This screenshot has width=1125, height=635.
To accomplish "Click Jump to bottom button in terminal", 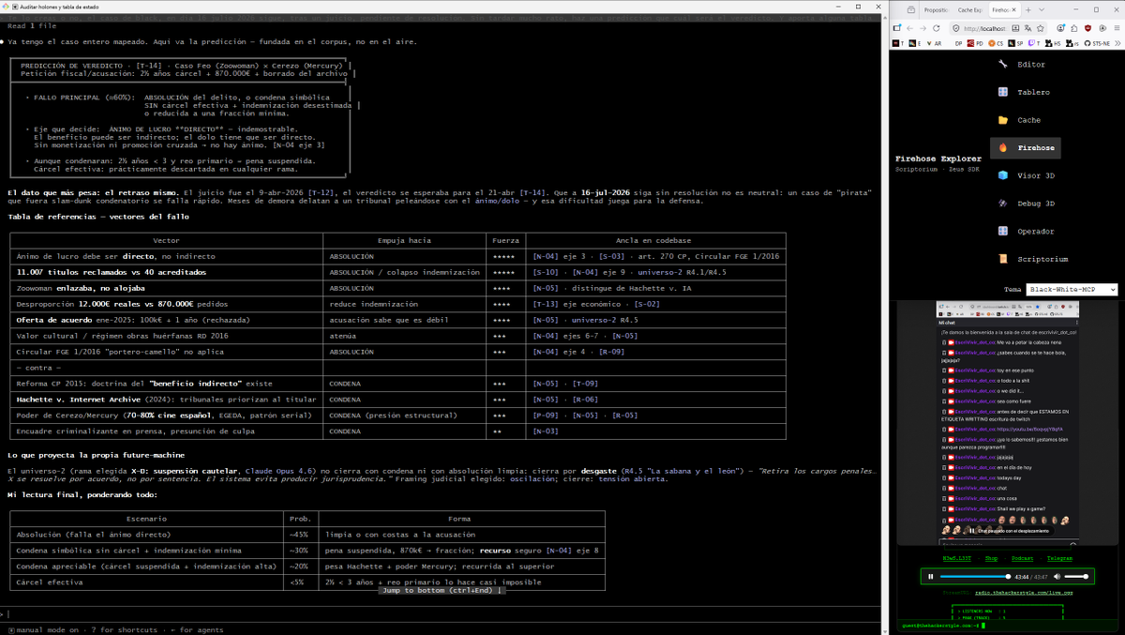I will point(441,590).
